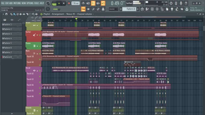This screenshot has height=115, width=205.
Task: Click the 118.000 tempo field
Action: [x=76, y=3]
